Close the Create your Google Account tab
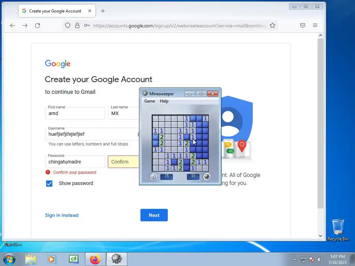Screen dimensions: 355x266 (90, 11)
